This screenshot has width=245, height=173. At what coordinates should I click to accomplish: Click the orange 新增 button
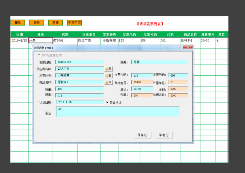pos(56,23)
